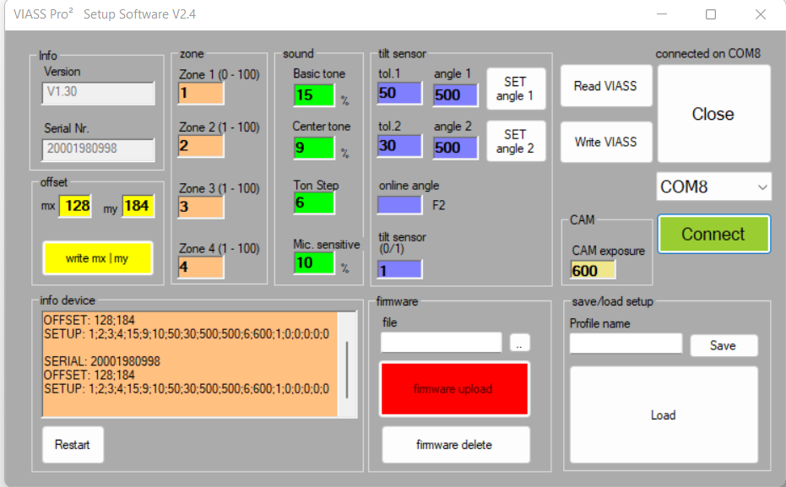Select the Zone 2 value field
This screenshot has width=786, height=487.
(201, 146)
